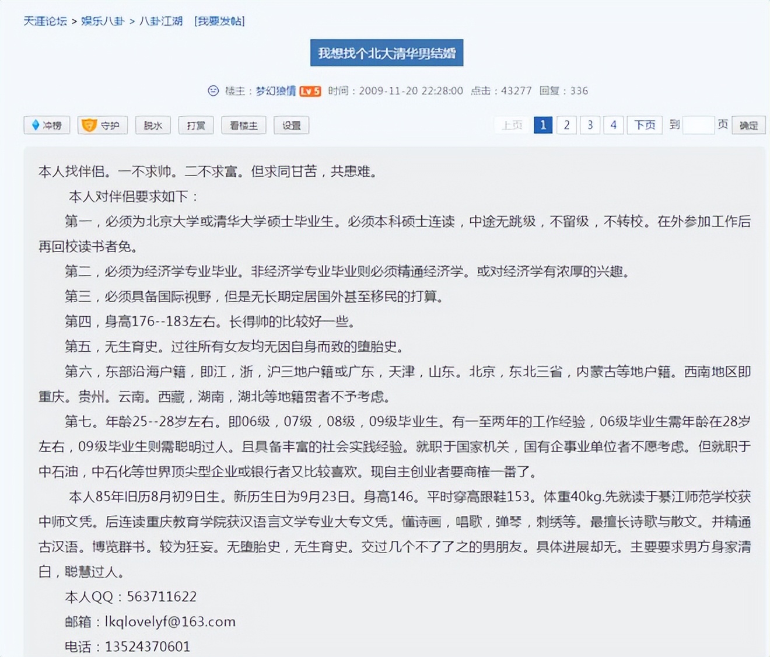Jump to page 4 of replies
Screen dimensions: 770x657
613,125
